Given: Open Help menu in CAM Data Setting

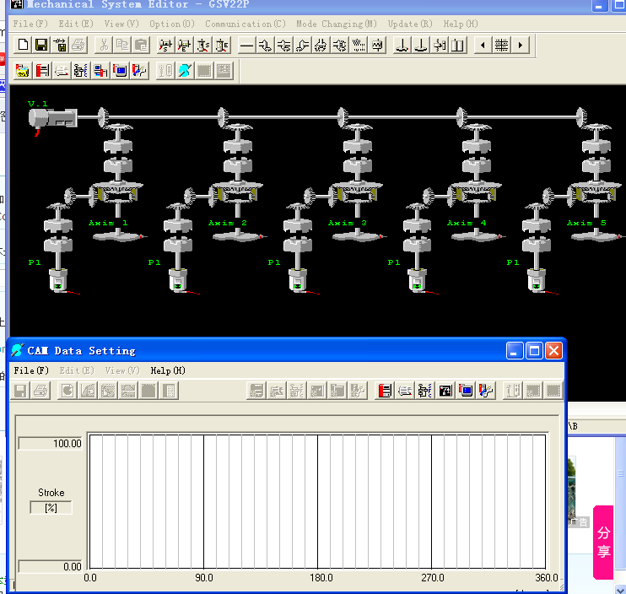Looking at the screenshot, I should click(168, 370).
